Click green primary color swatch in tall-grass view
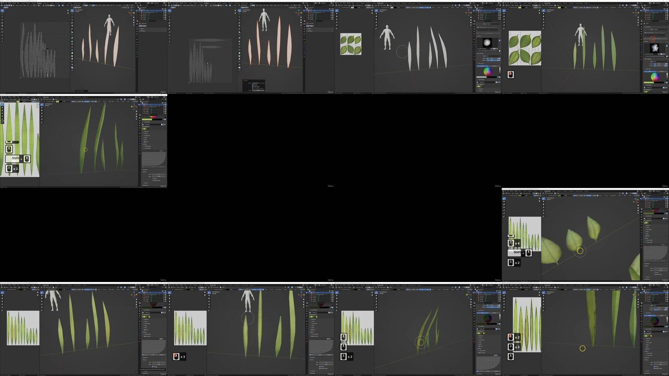This screenshot has width=669, height=376. coord(147,119)
